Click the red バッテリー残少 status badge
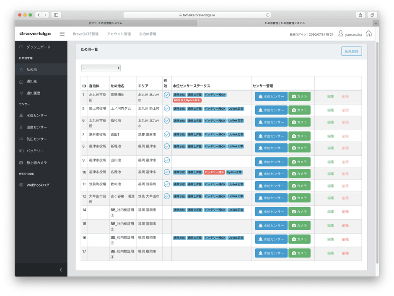Image resolution: width=394 pixels, height=296 pixels. [x=215, y=172]
